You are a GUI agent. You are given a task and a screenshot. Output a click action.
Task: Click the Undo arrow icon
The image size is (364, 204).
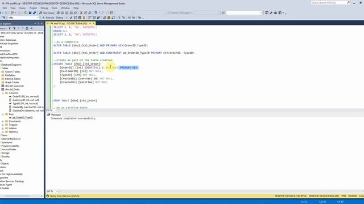click(x=96, y=12)
